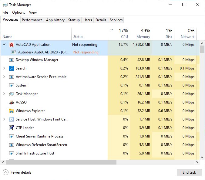Switch to the Performance tab
Viewport: 205px width, 180px height.
click(32, 20)
